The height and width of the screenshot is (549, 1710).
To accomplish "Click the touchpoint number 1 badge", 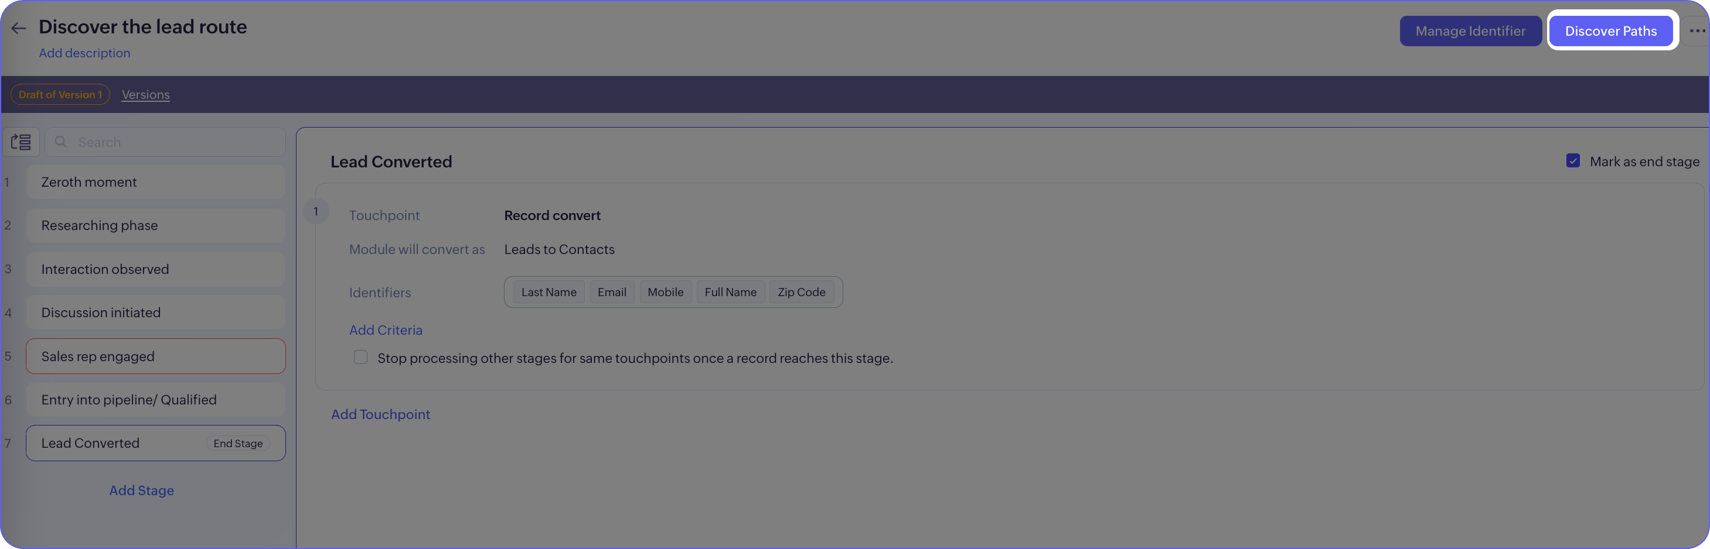I will click(315, 211).
